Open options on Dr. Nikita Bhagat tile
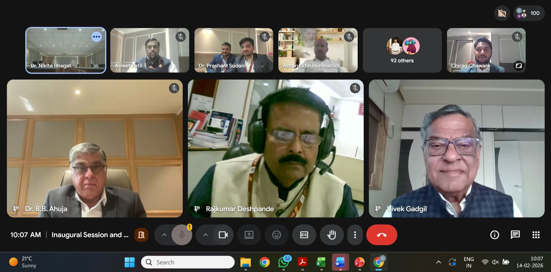The image size is (551, 272). tap(97, 37)
